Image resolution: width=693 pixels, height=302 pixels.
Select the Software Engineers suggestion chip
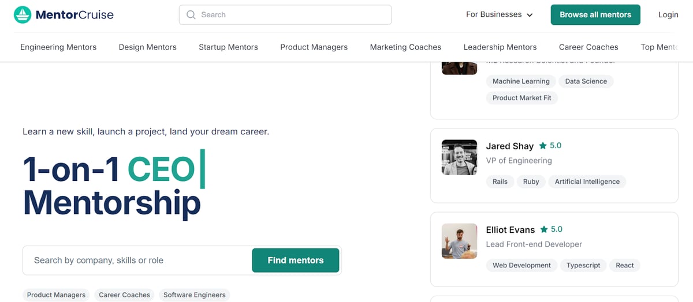click(x=195, y=295)
